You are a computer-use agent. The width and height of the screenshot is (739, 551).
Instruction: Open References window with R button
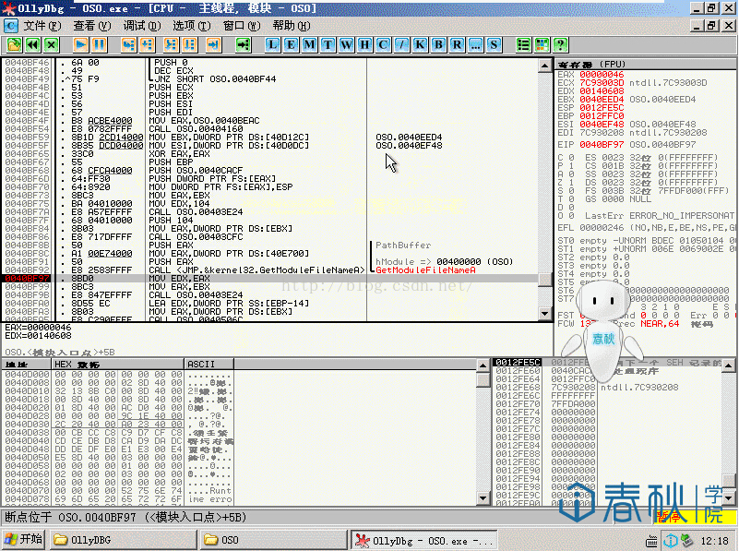click(457, 45)
